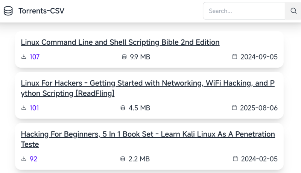Screen dimensions: 301x173
Task: Click the 2024-09-05 date text
Action: click(259, 57)
